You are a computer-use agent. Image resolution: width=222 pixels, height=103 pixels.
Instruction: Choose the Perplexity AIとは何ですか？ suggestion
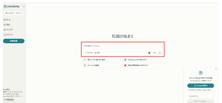click(x=143, y=60)
